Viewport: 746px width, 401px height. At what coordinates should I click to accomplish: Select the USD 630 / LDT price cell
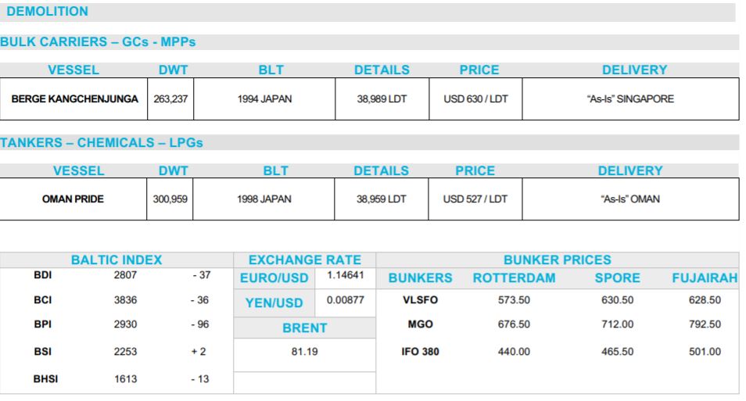click(x=475, y=99)
